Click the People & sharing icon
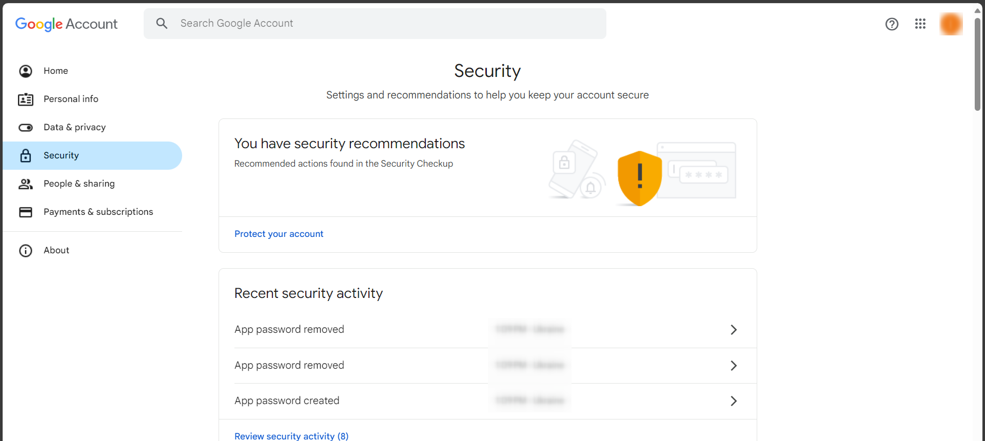Viewport: 985px width, 441px height. click(26, 184)
